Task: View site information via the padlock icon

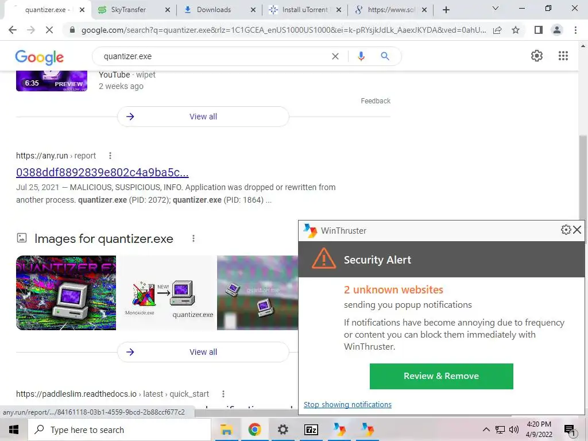Action: pos(72,30)
